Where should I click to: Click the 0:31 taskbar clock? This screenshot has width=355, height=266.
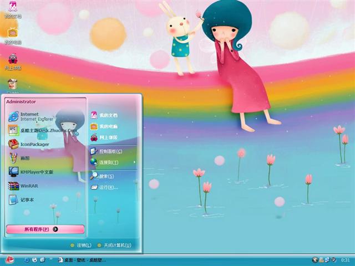coord(345,260)
